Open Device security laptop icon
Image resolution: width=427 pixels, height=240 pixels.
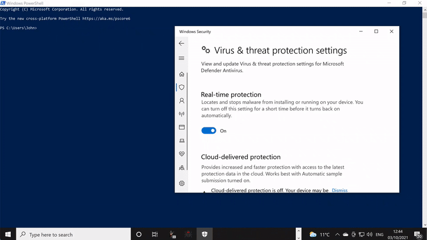pyautogui.click(x=181, y=141)
